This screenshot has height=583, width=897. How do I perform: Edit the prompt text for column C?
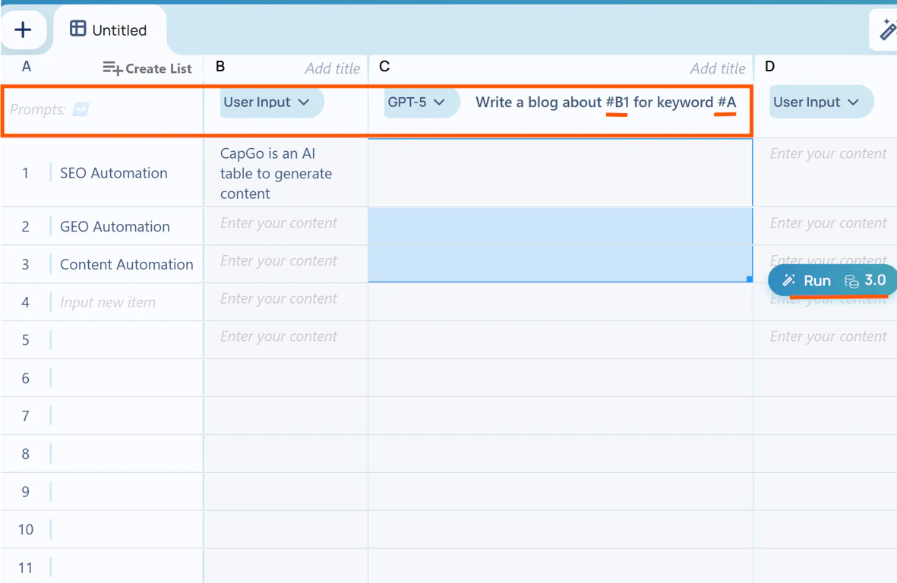[x=605, y=102]
